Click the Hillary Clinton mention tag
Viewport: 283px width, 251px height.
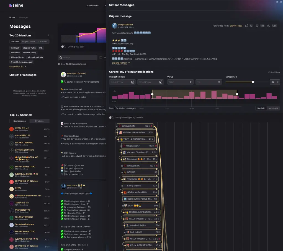pyautogui.click(x=17, y=57)
